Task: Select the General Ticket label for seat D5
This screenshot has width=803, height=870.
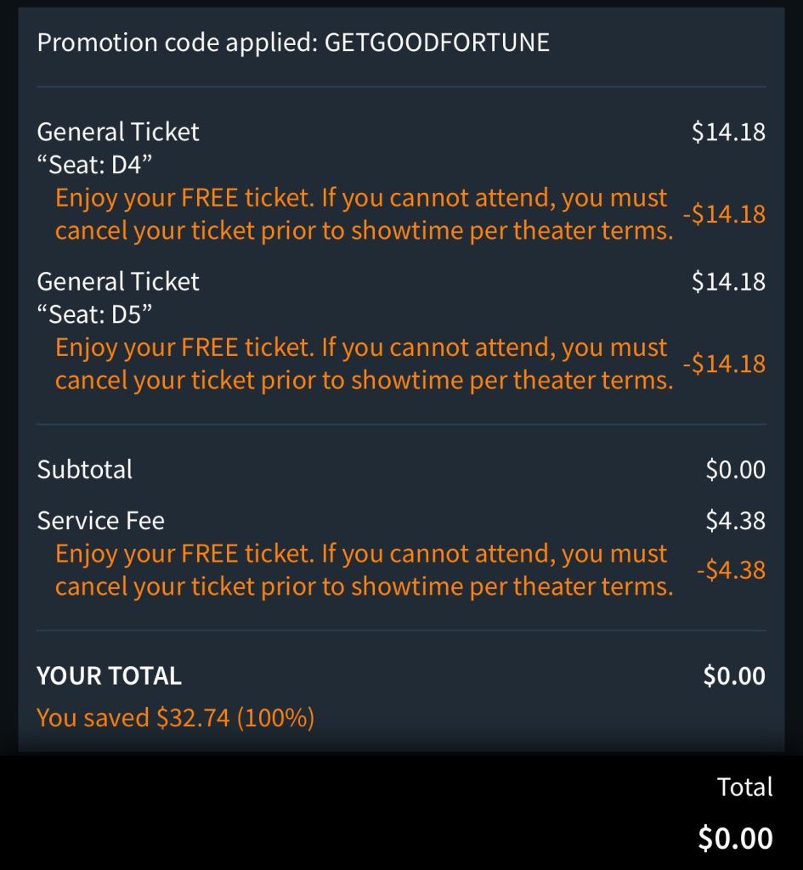Action: point(118,281)
